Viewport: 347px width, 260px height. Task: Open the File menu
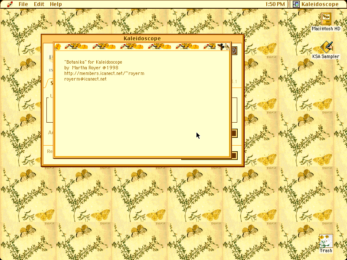point(23,4)
